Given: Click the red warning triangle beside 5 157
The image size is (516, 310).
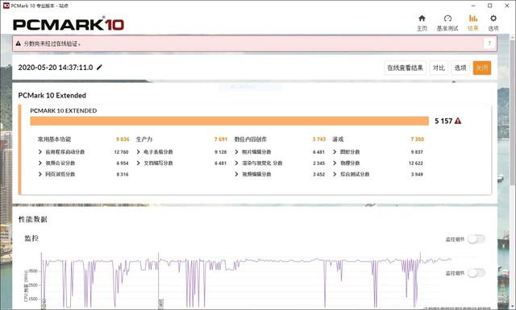Looking at the screenshot, I should (458, 121).
